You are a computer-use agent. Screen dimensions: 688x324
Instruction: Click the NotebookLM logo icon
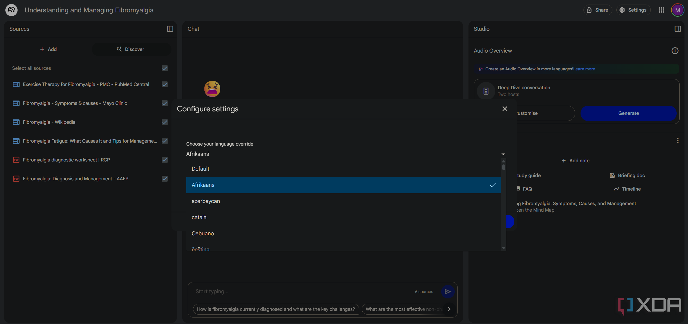point(11,10)
